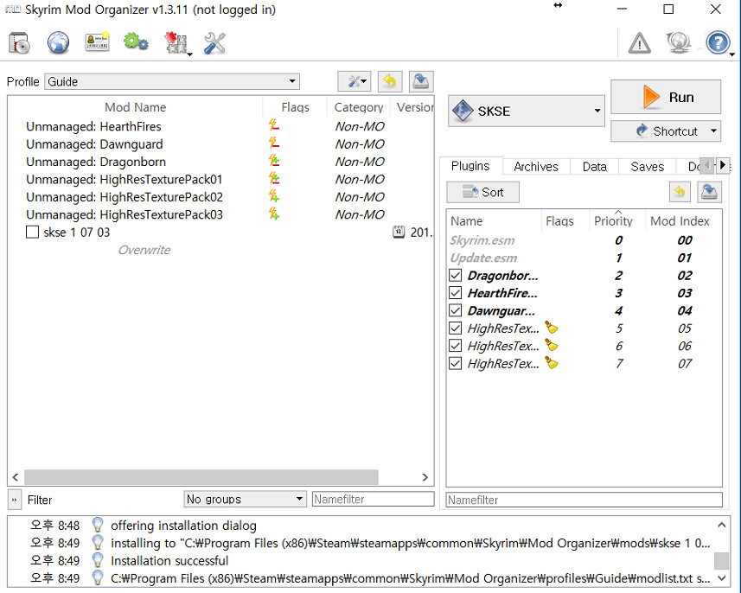Open the Nexus globe browser icon
The height and width of the screenshot is (593, 741).
click(x=58, y=43)
